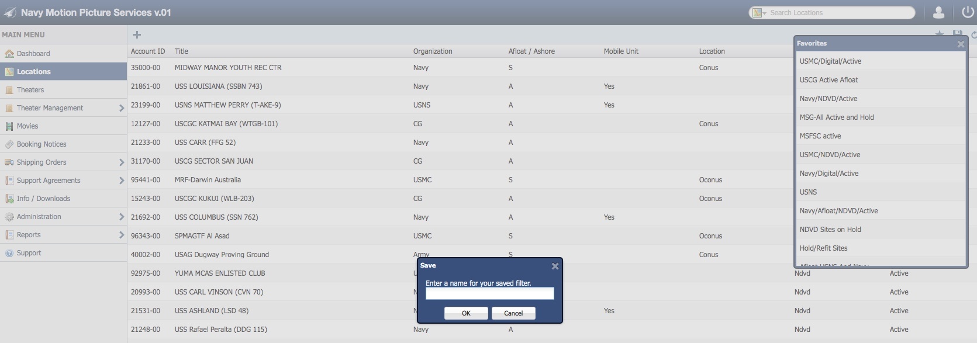Screen dimensions: 977x343
Task: Click the Movies film strip icon
Action: [9, 126]
